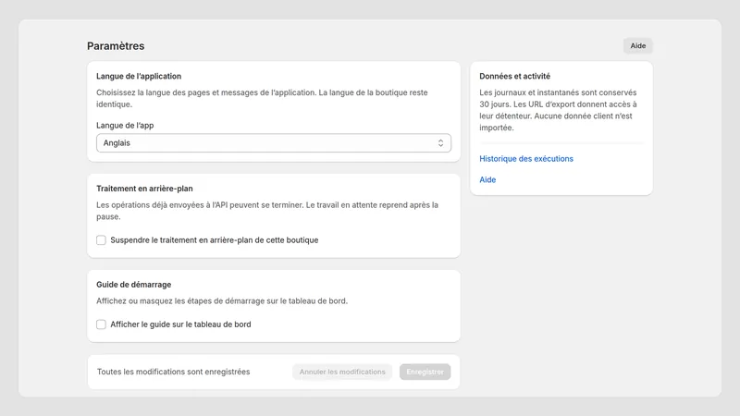Screen dimensions: 740x416
Task: Click the Langue de l'application card heading
Action: 139,76
